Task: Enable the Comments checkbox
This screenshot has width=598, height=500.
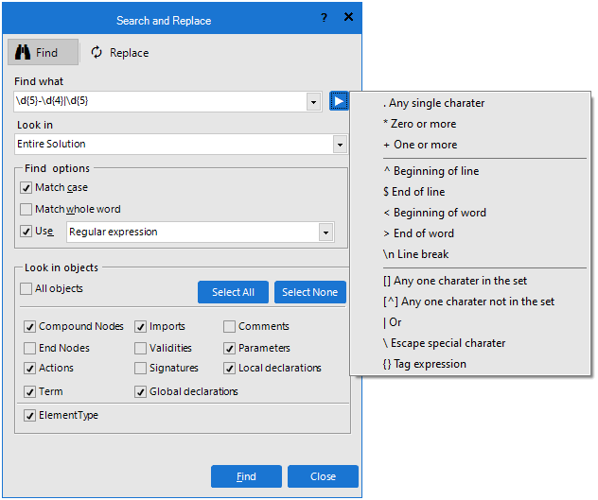Action: [x=230, y=327]
